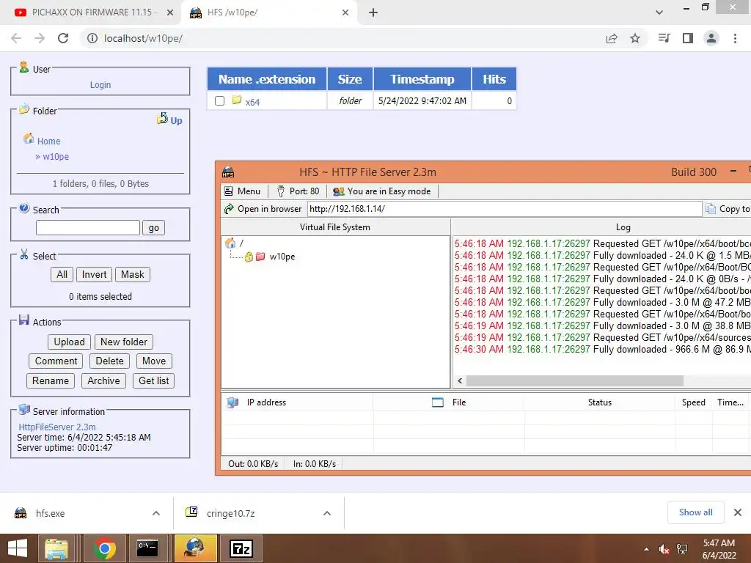Expand cringe10.7z download options chevron
This screenshot has width=751, height=563.
[327, 513]
